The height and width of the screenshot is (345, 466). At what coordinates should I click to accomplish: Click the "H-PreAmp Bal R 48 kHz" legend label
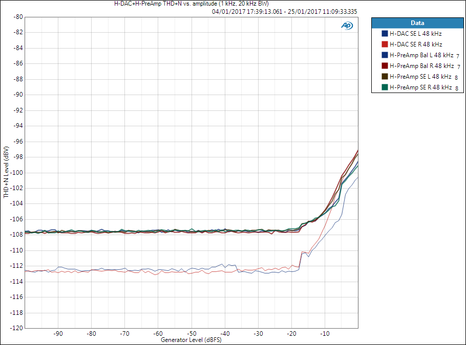click(x=422, y=66)
